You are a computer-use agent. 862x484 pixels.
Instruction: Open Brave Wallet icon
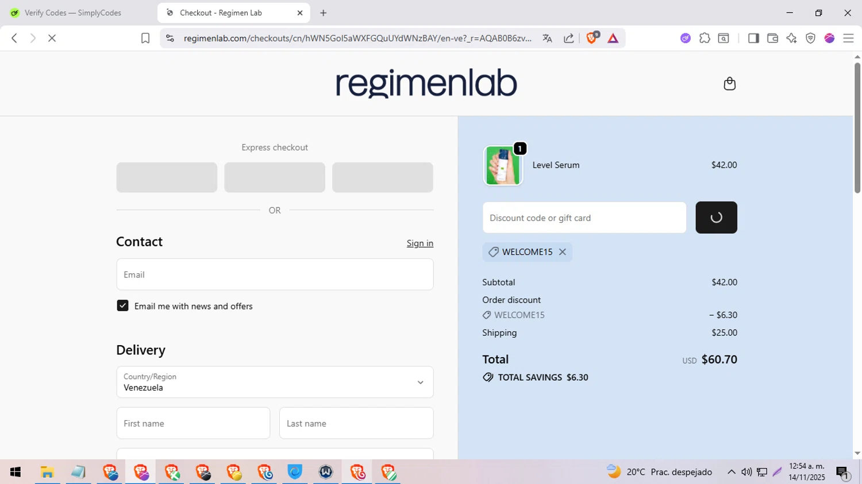pos(772,38)
